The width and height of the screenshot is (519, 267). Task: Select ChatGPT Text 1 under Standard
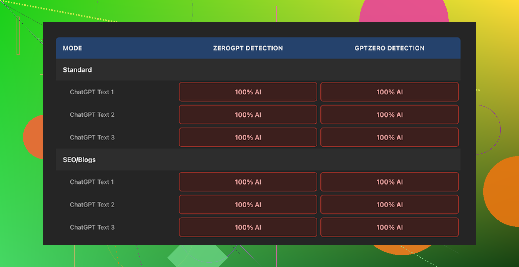click(x=92, y=92)
